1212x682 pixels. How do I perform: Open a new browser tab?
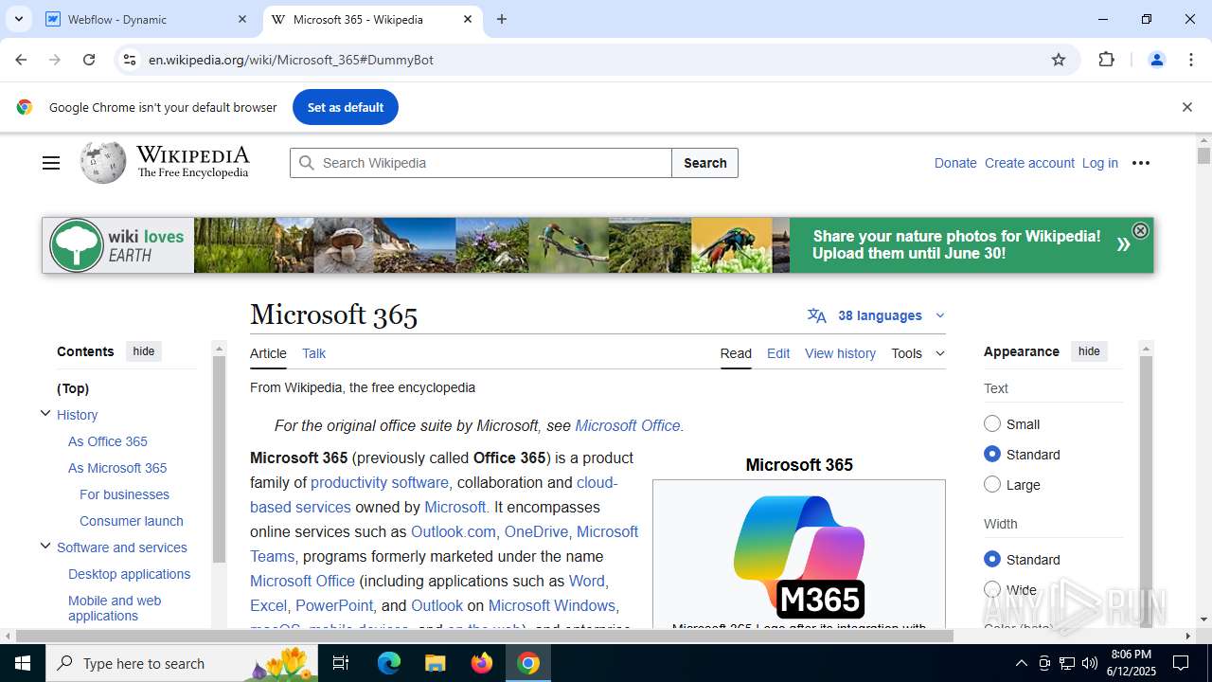click(x=502, y=19)
